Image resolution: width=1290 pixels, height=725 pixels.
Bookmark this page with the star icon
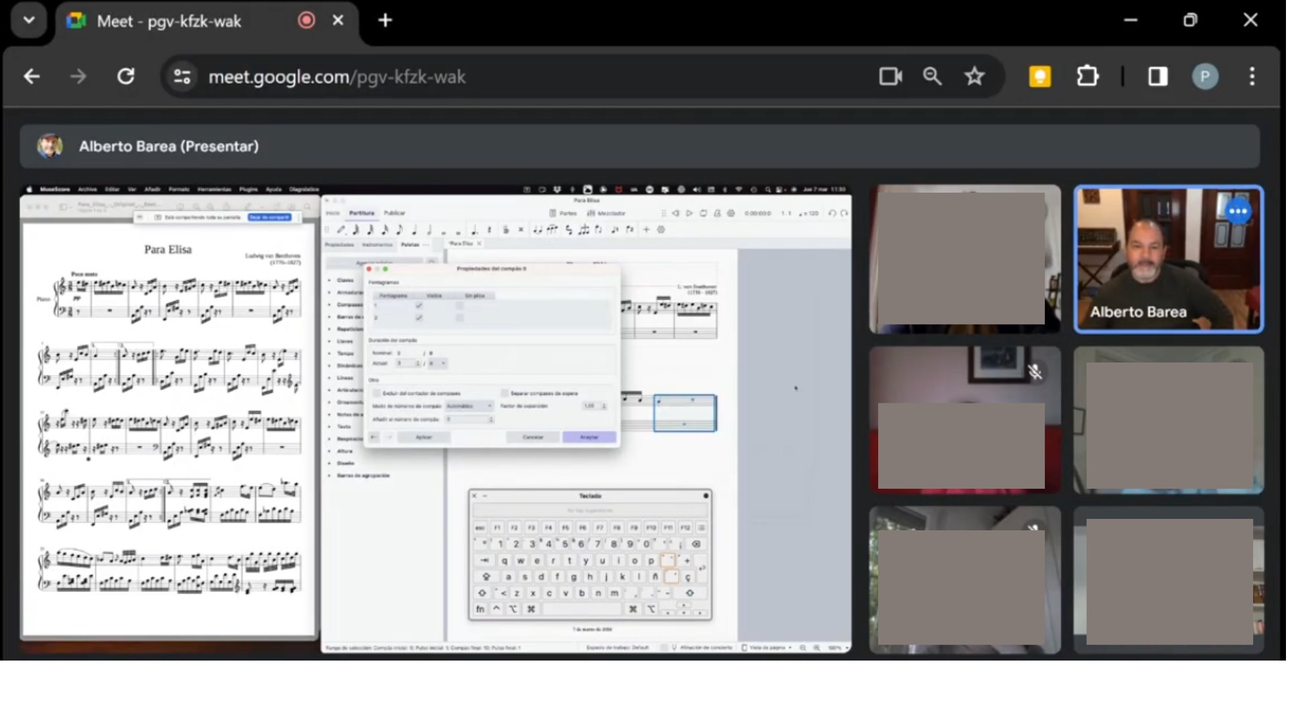coord(974,77)
